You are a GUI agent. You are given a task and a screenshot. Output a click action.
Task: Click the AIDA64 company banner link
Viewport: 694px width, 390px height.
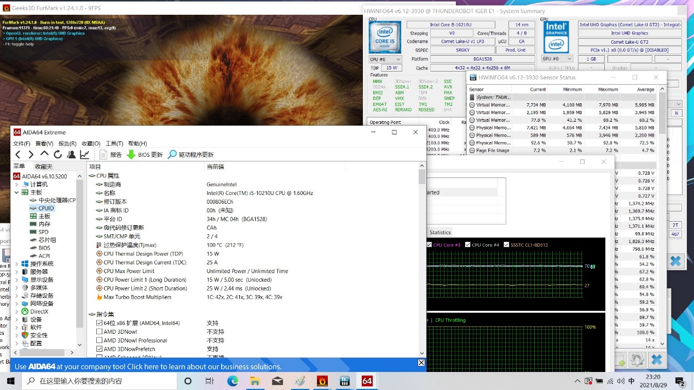(148, 367)
